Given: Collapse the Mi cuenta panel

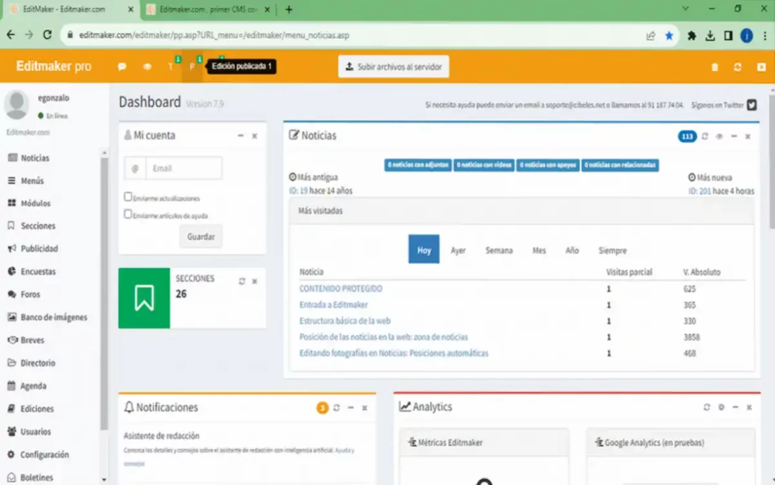Looking at the screenshot, I should (240, 136).
